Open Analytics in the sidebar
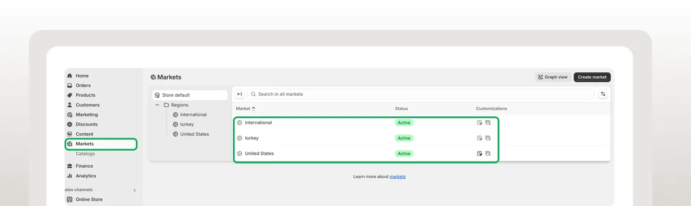691x206 pixels. tap(86, 176)
